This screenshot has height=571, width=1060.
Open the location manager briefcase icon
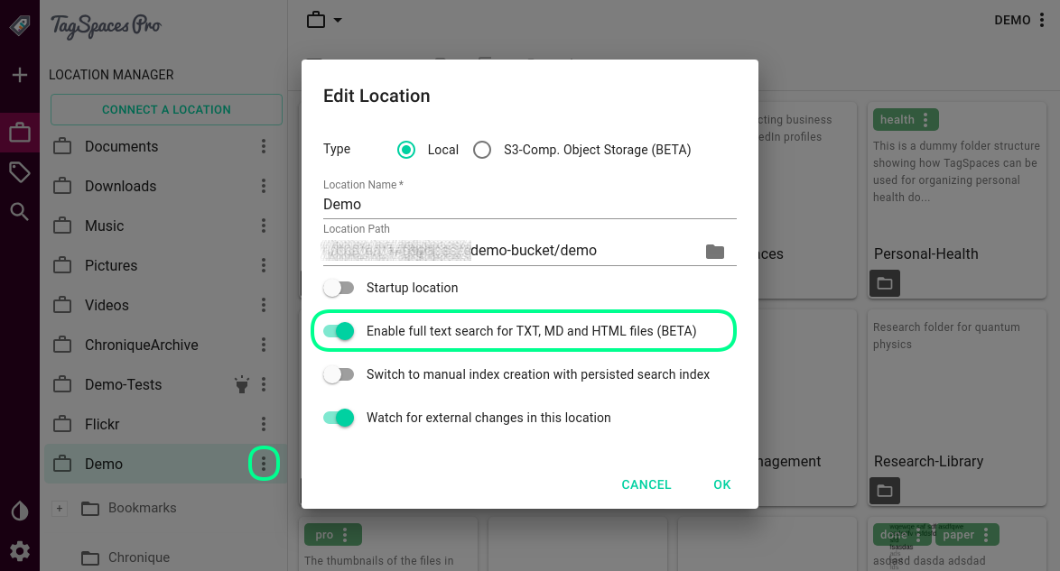(x=20, y=132)
